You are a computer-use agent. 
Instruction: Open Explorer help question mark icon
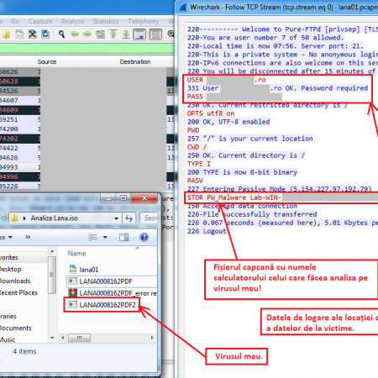click(144, 238)
